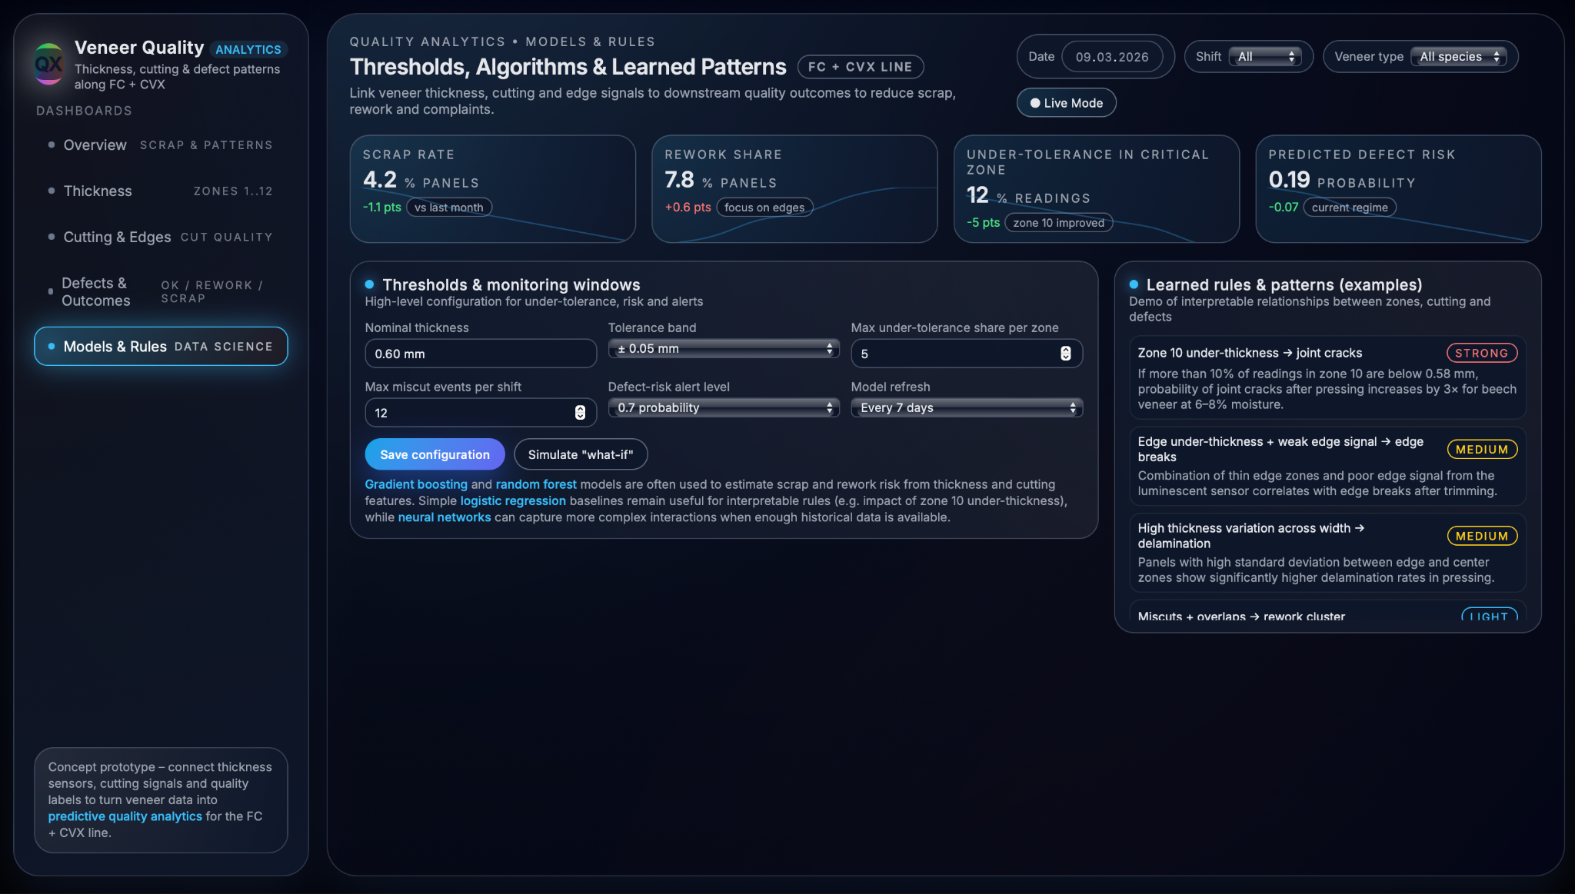Go to the Thickness dashboard
This screenshot has height=894, width=1575.
(98, 191)
